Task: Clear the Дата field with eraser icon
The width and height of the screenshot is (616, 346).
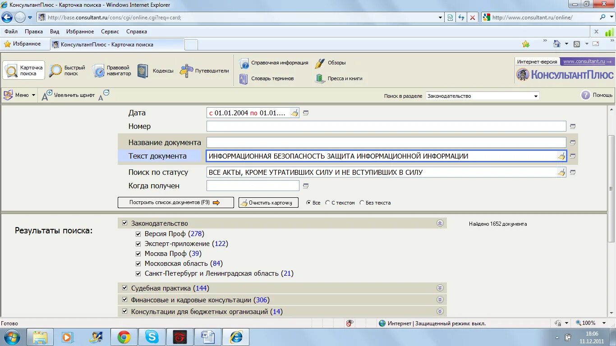Action: click(x=294, y=113)
